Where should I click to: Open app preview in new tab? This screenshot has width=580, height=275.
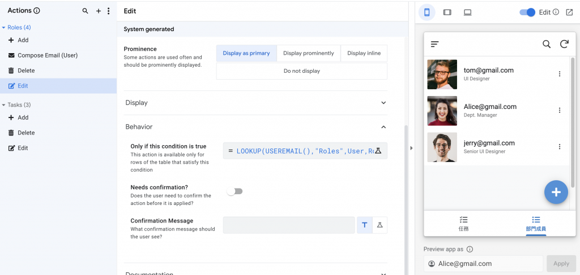[570, 12]
